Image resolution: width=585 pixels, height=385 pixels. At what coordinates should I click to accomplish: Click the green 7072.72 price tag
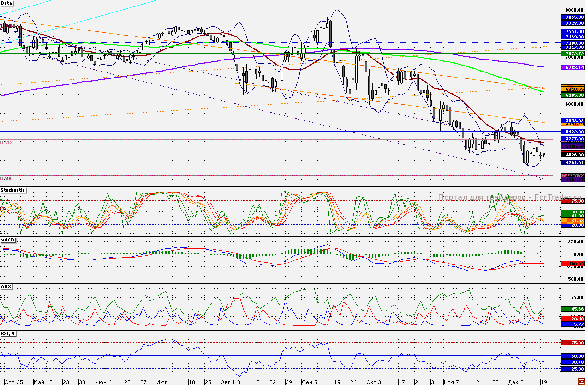click(x=572, y=54)
